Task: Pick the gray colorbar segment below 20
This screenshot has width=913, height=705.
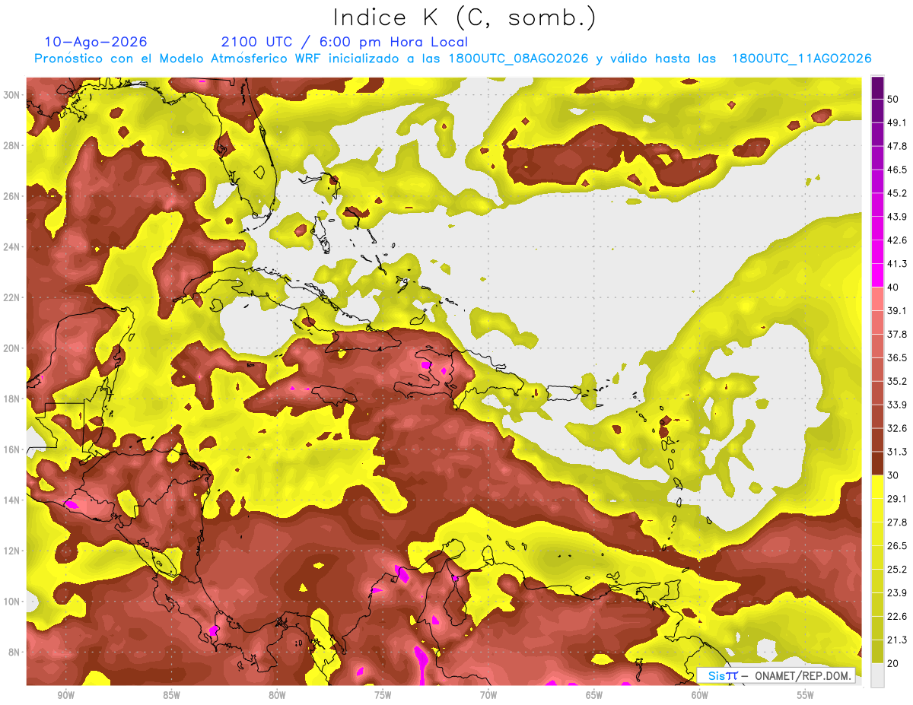Action: [878, 675]
